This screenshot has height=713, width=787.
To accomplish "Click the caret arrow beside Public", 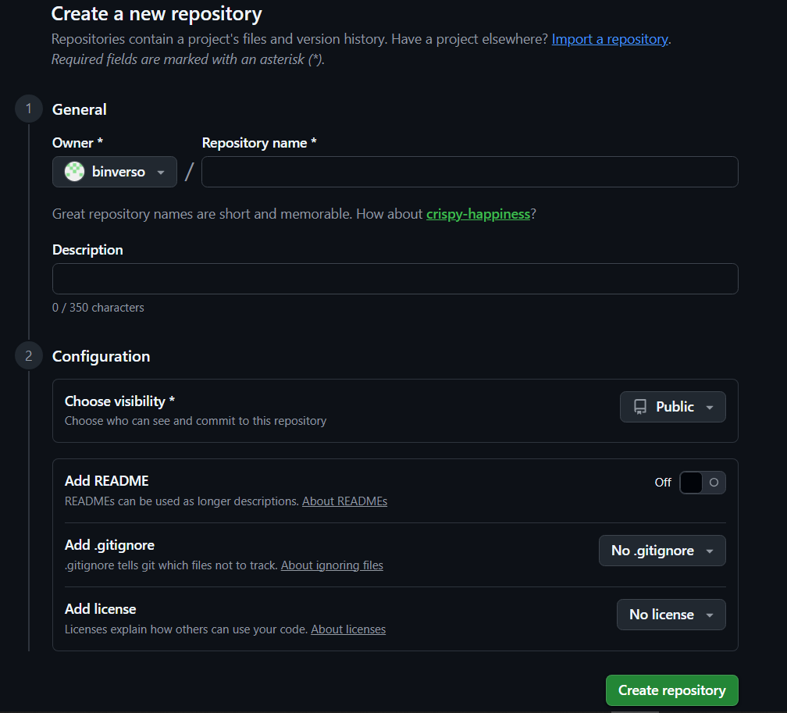I will [x=710, y=408].
